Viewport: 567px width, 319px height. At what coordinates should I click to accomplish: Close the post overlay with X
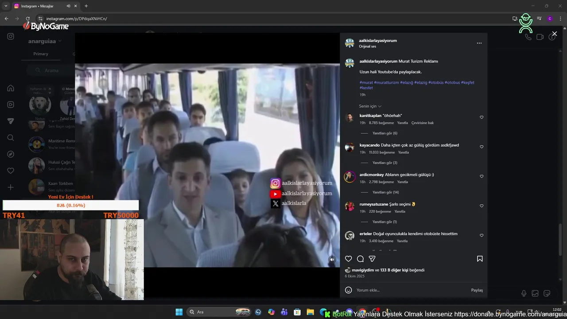[x=554, y=34]
